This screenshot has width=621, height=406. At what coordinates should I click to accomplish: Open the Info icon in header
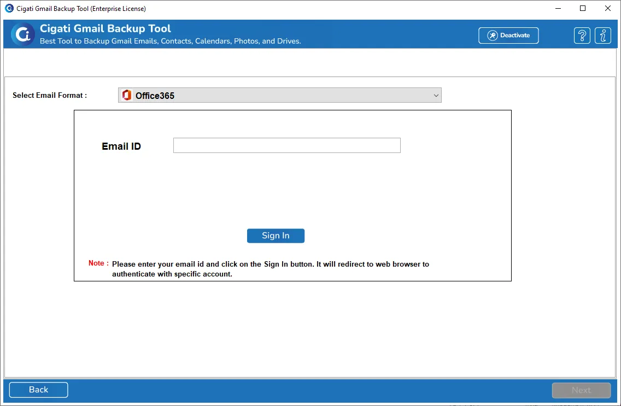(x=603, y=36)
